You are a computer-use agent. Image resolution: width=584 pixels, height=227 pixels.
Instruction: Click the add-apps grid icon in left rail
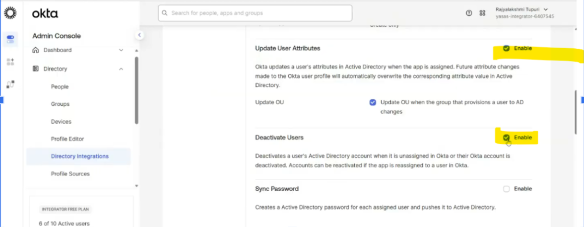(10, 62)
